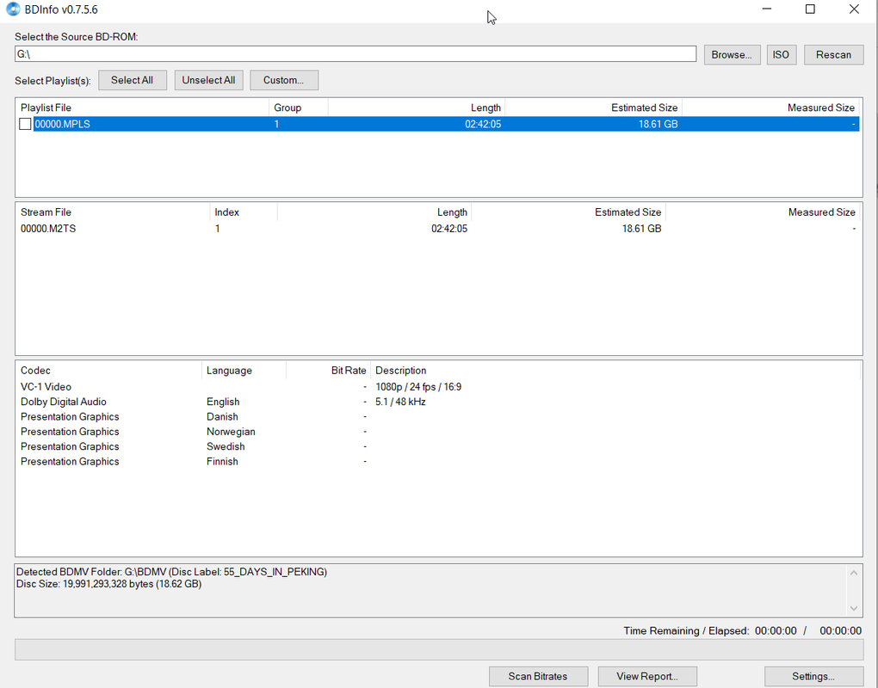Click playlist Length column header
Viewport: 878px width, 688px height.
[x=416, y=107]
